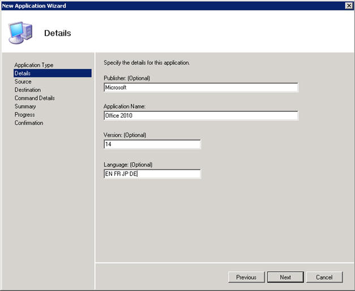Close the wizard window with X
The width and height of the screenshot is (355, 291).
(349, 6)
